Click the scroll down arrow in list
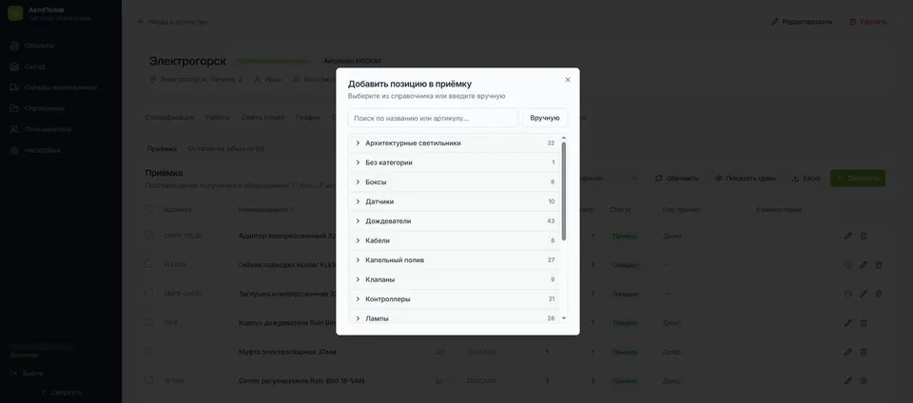This screenshot has width=913, height=403. (564, 318)
